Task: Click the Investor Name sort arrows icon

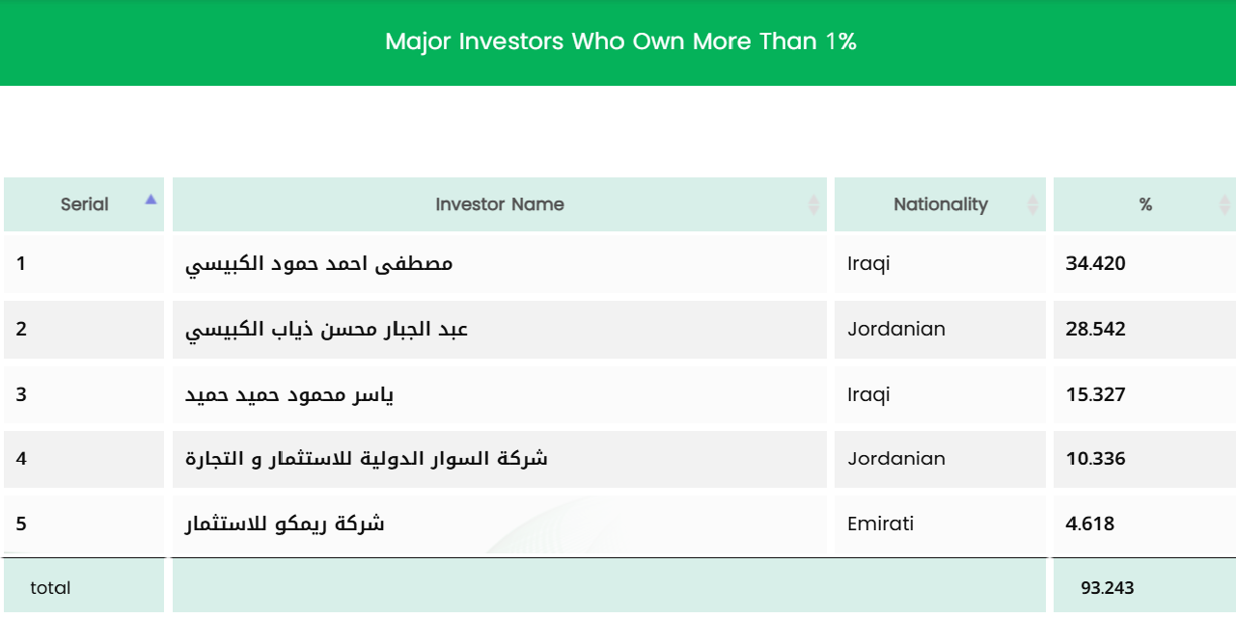Action: click(x=813, y=204)
